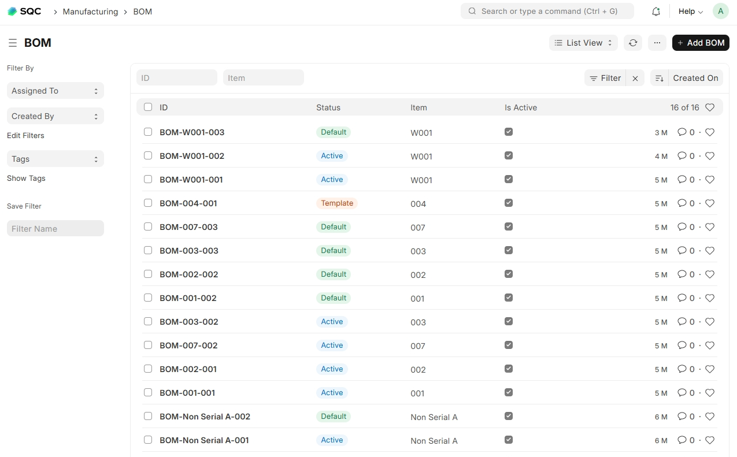This screenshot has width=737, height=457.
Task: Select the BOM-W001-002 row checkbox
Action: [x=148, y=156]
